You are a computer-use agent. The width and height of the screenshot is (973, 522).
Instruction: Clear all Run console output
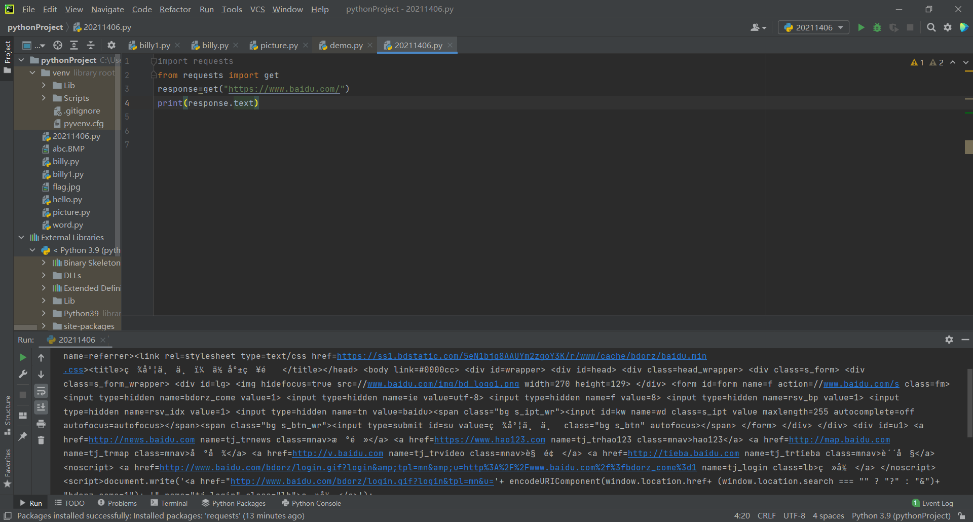click(x=41, y=440)
